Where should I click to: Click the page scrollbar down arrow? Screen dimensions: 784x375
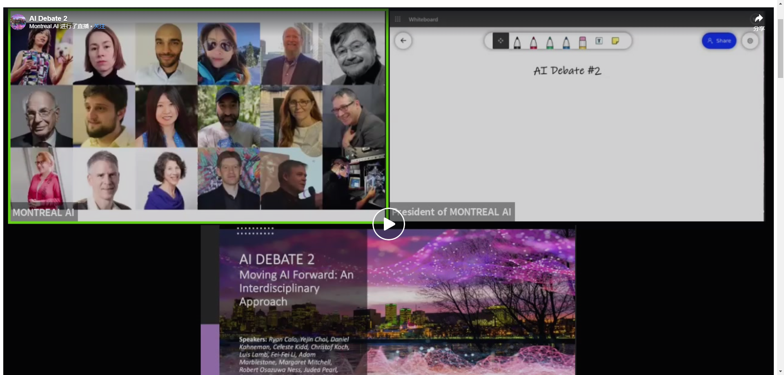tap(780, 371)
